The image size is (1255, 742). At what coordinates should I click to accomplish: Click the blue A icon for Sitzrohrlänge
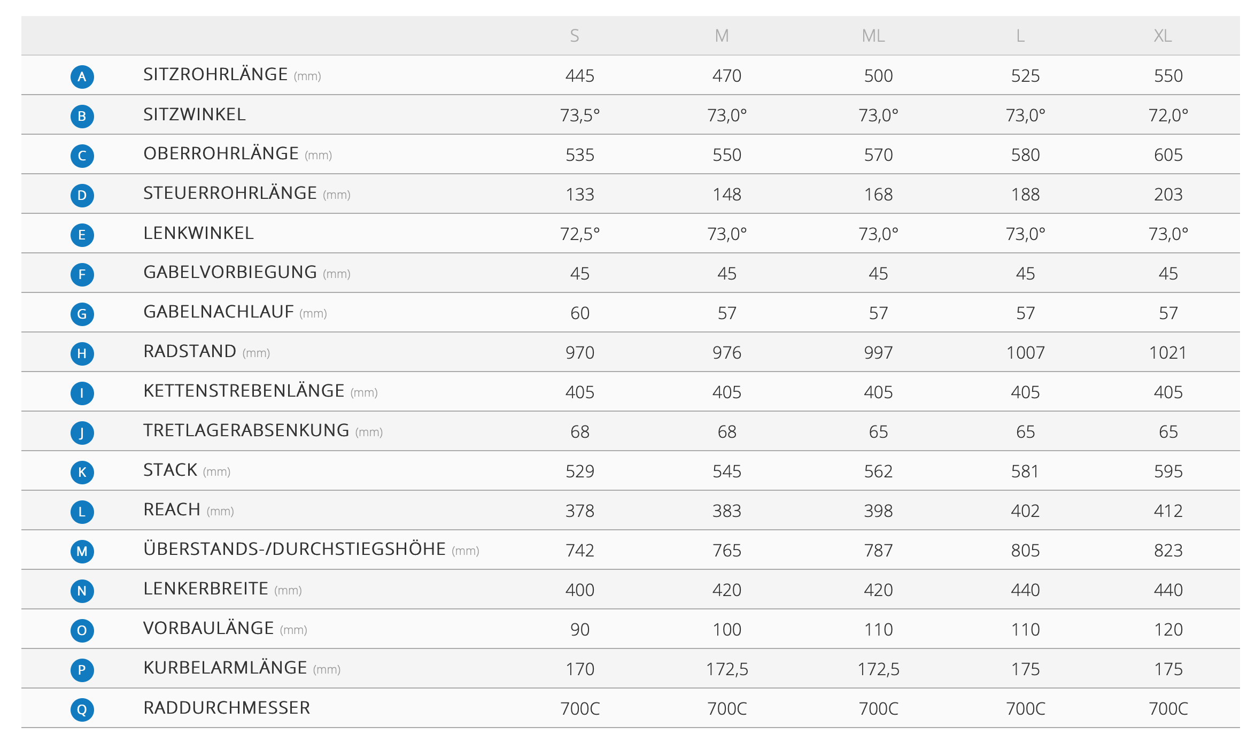tap(82, 76)
